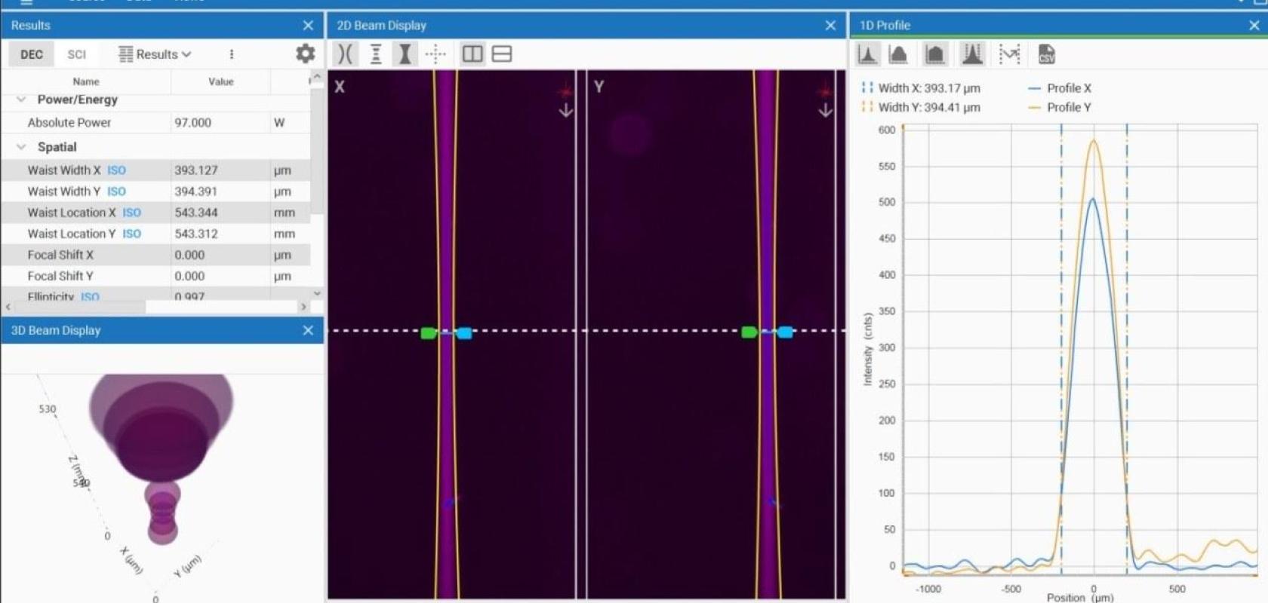
Task: Collapse the Spatial results group
Action: coord(21,147)
